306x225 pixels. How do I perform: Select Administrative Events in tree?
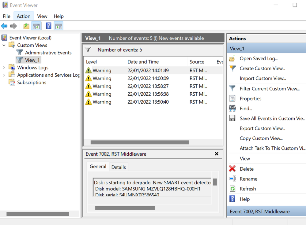(48, 53)
